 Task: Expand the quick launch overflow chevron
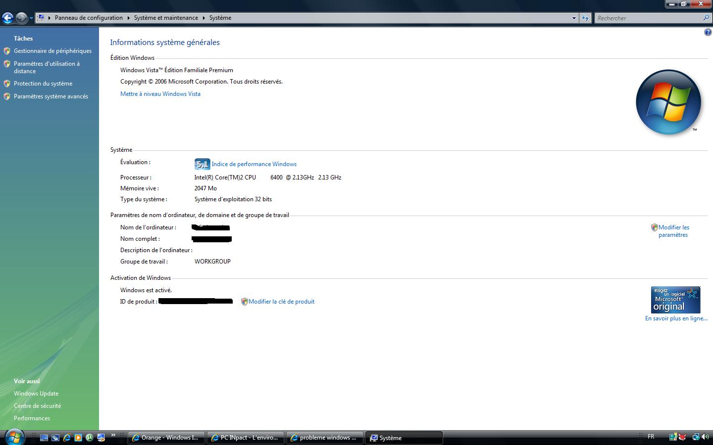(113, 435)
